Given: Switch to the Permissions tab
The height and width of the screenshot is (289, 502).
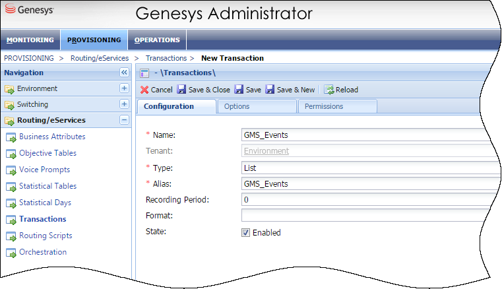Looking at the screenshot, I should pos(338,106).
